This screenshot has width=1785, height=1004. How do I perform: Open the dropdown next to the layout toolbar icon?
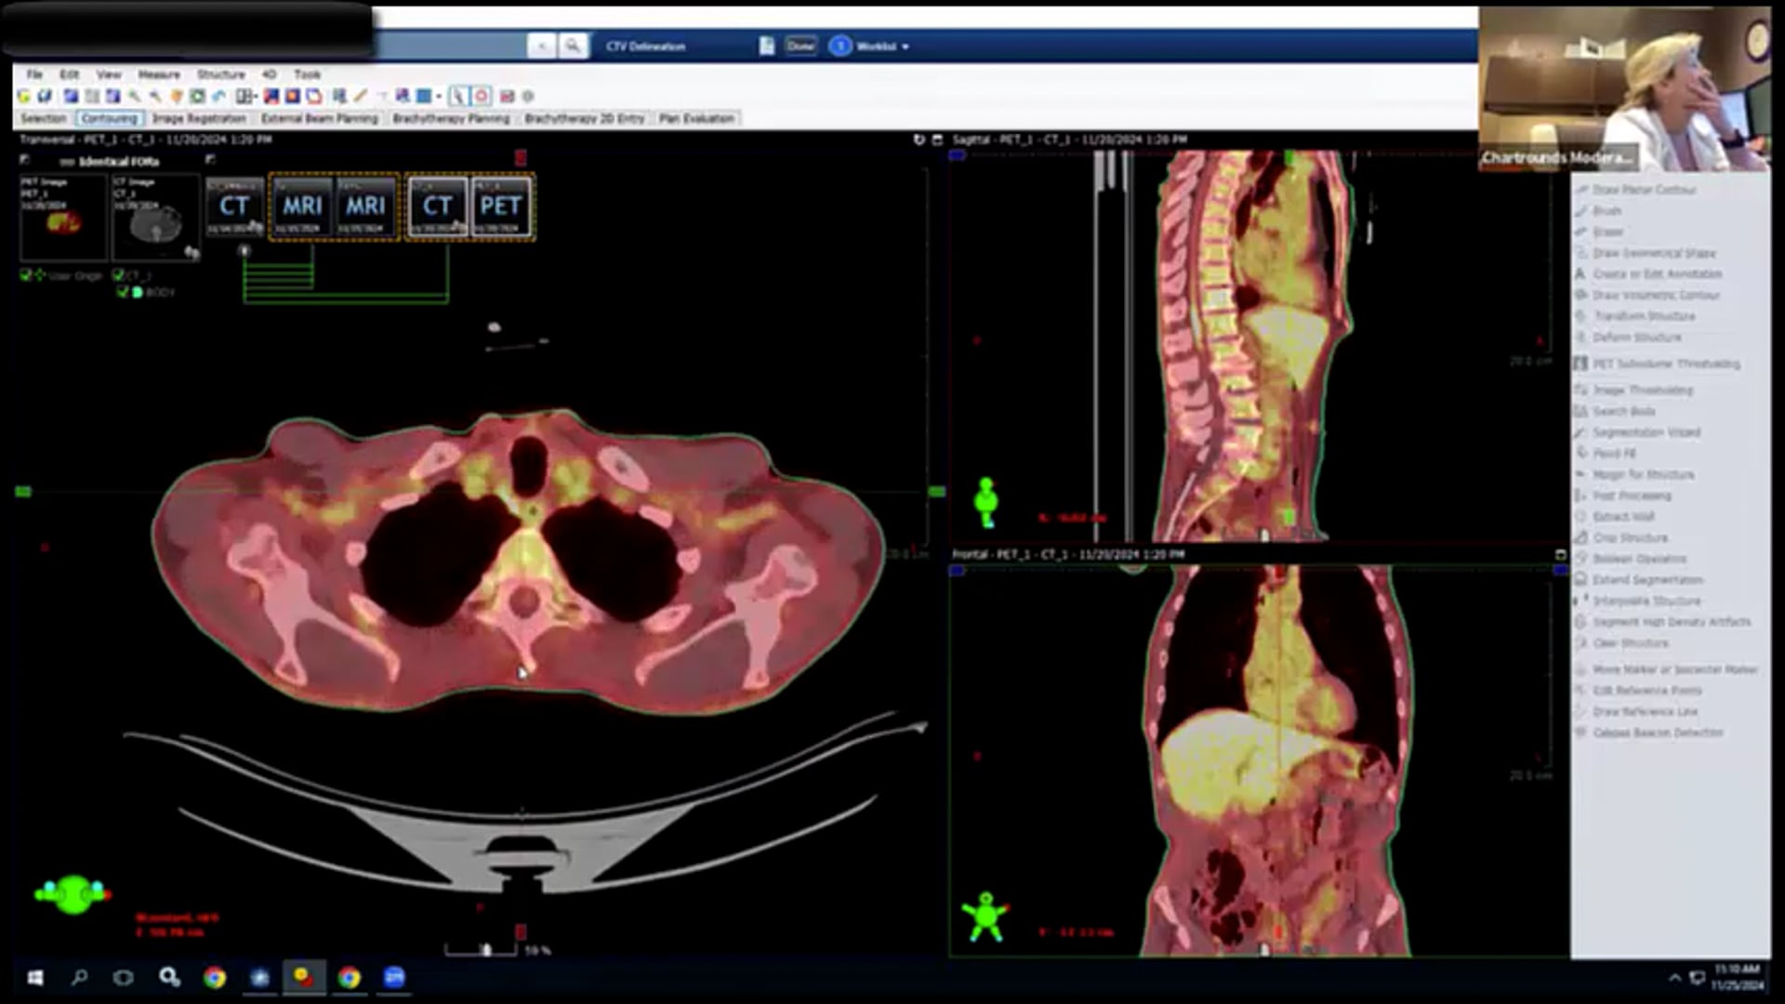255,96
